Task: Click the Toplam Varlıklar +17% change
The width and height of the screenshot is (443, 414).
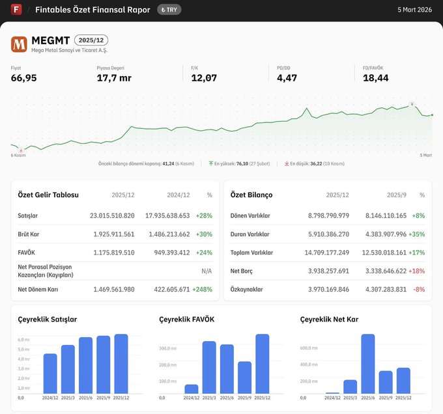Action: [x=417, y=253]
